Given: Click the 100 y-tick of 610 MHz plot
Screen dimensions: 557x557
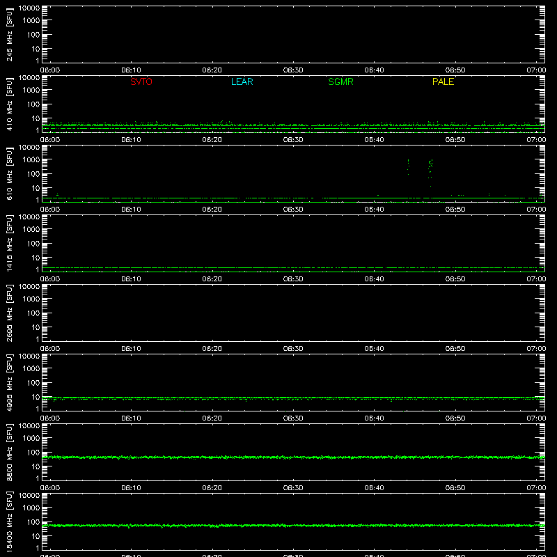Looking at the screenshot, I should pos(33,174).
